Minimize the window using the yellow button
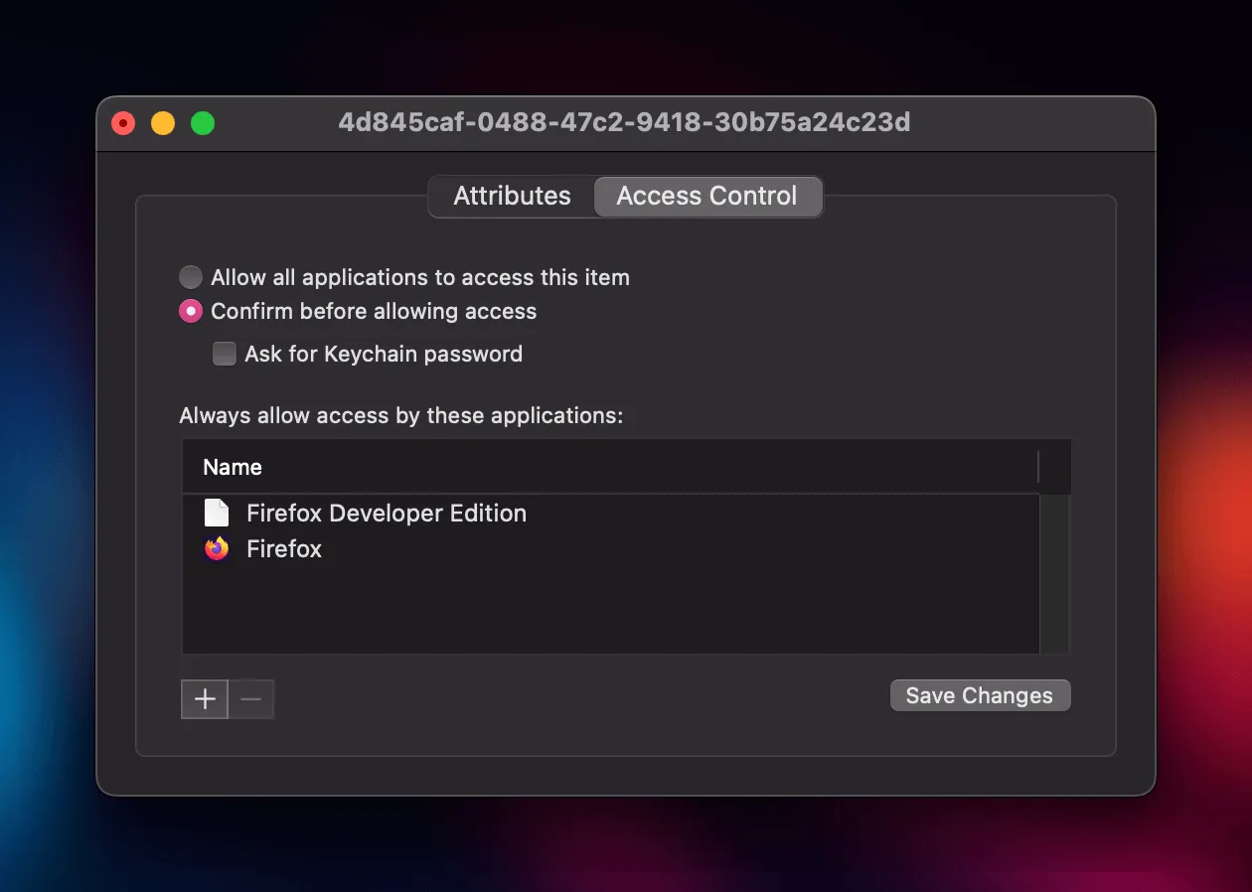1252x892 pixels. pyautogui.click(x=163, y=123)
